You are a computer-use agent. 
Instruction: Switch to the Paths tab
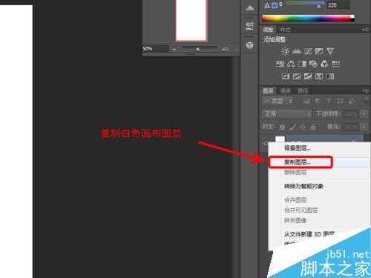(x=303, y=91)
